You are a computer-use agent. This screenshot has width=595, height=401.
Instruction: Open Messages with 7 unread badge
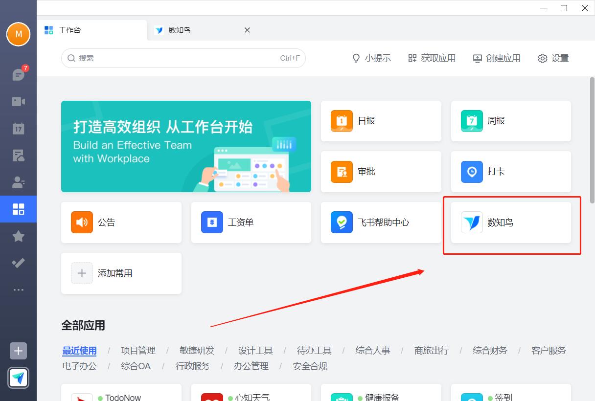[19, 74]
